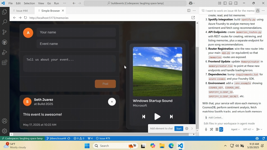Open the Selection menu
The height and width of the screenshot is (150, 267).
click(29, 3)
